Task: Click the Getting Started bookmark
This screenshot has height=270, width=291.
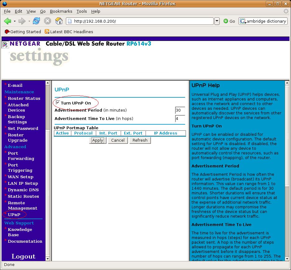Action: (23, 32)
